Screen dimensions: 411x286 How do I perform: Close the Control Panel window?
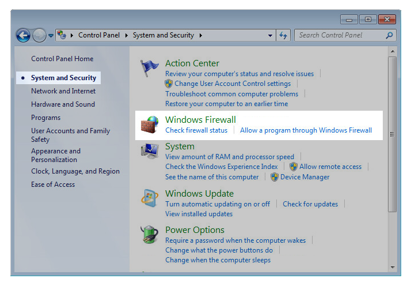tap(387, 20)
